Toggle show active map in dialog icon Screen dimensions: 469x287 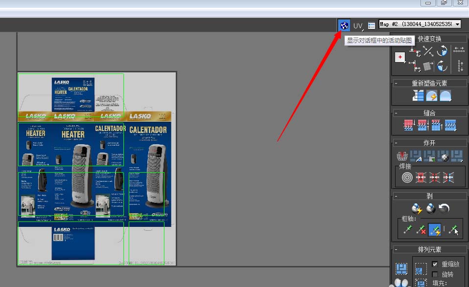344,25
